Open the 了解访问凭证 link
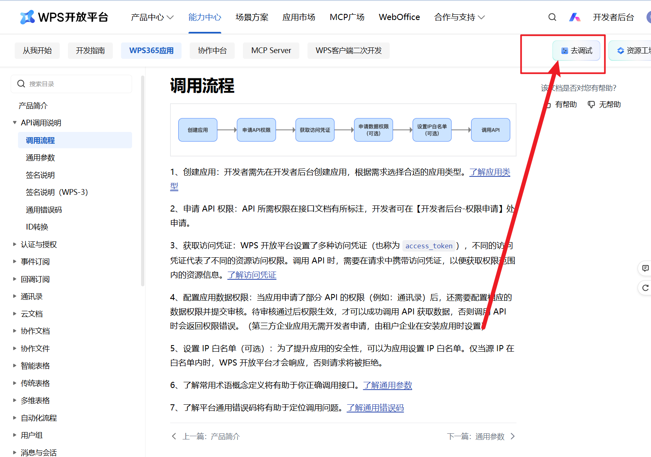Image resolution: width=651 pixels, height=457 pixels. tap(252, 275)
